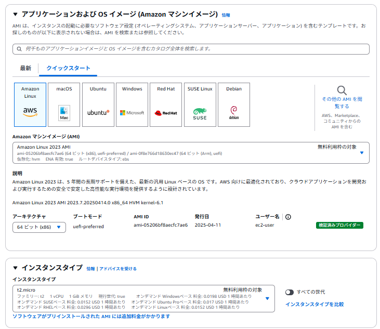Switch to the 最新 tab
Screen dimensions: 380x329
25,68
